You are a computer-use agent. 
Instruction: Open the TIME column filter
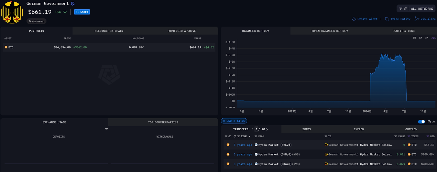pos(239,136)
